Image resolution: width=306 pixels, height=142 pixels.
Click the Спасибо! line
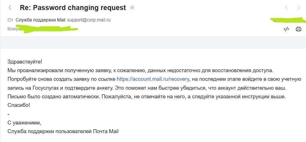(x=18, y=105)
